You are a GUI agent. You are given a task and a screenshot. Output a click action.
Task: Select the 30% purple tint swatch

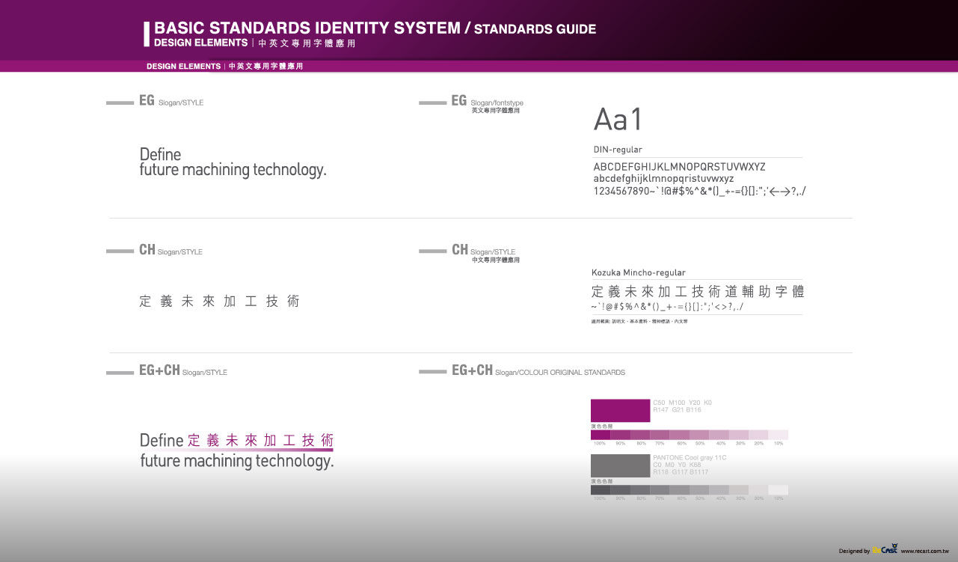pos(739,435)
